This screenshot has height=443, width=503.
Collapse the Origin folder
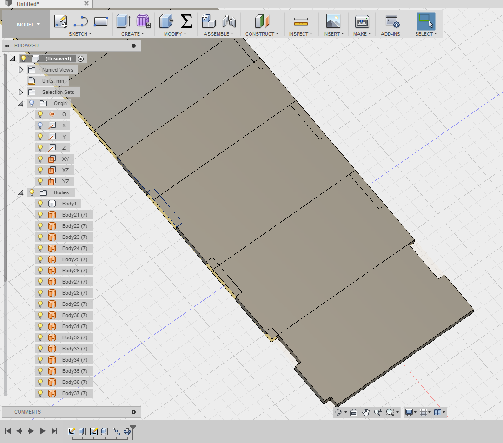click(21, 103)
